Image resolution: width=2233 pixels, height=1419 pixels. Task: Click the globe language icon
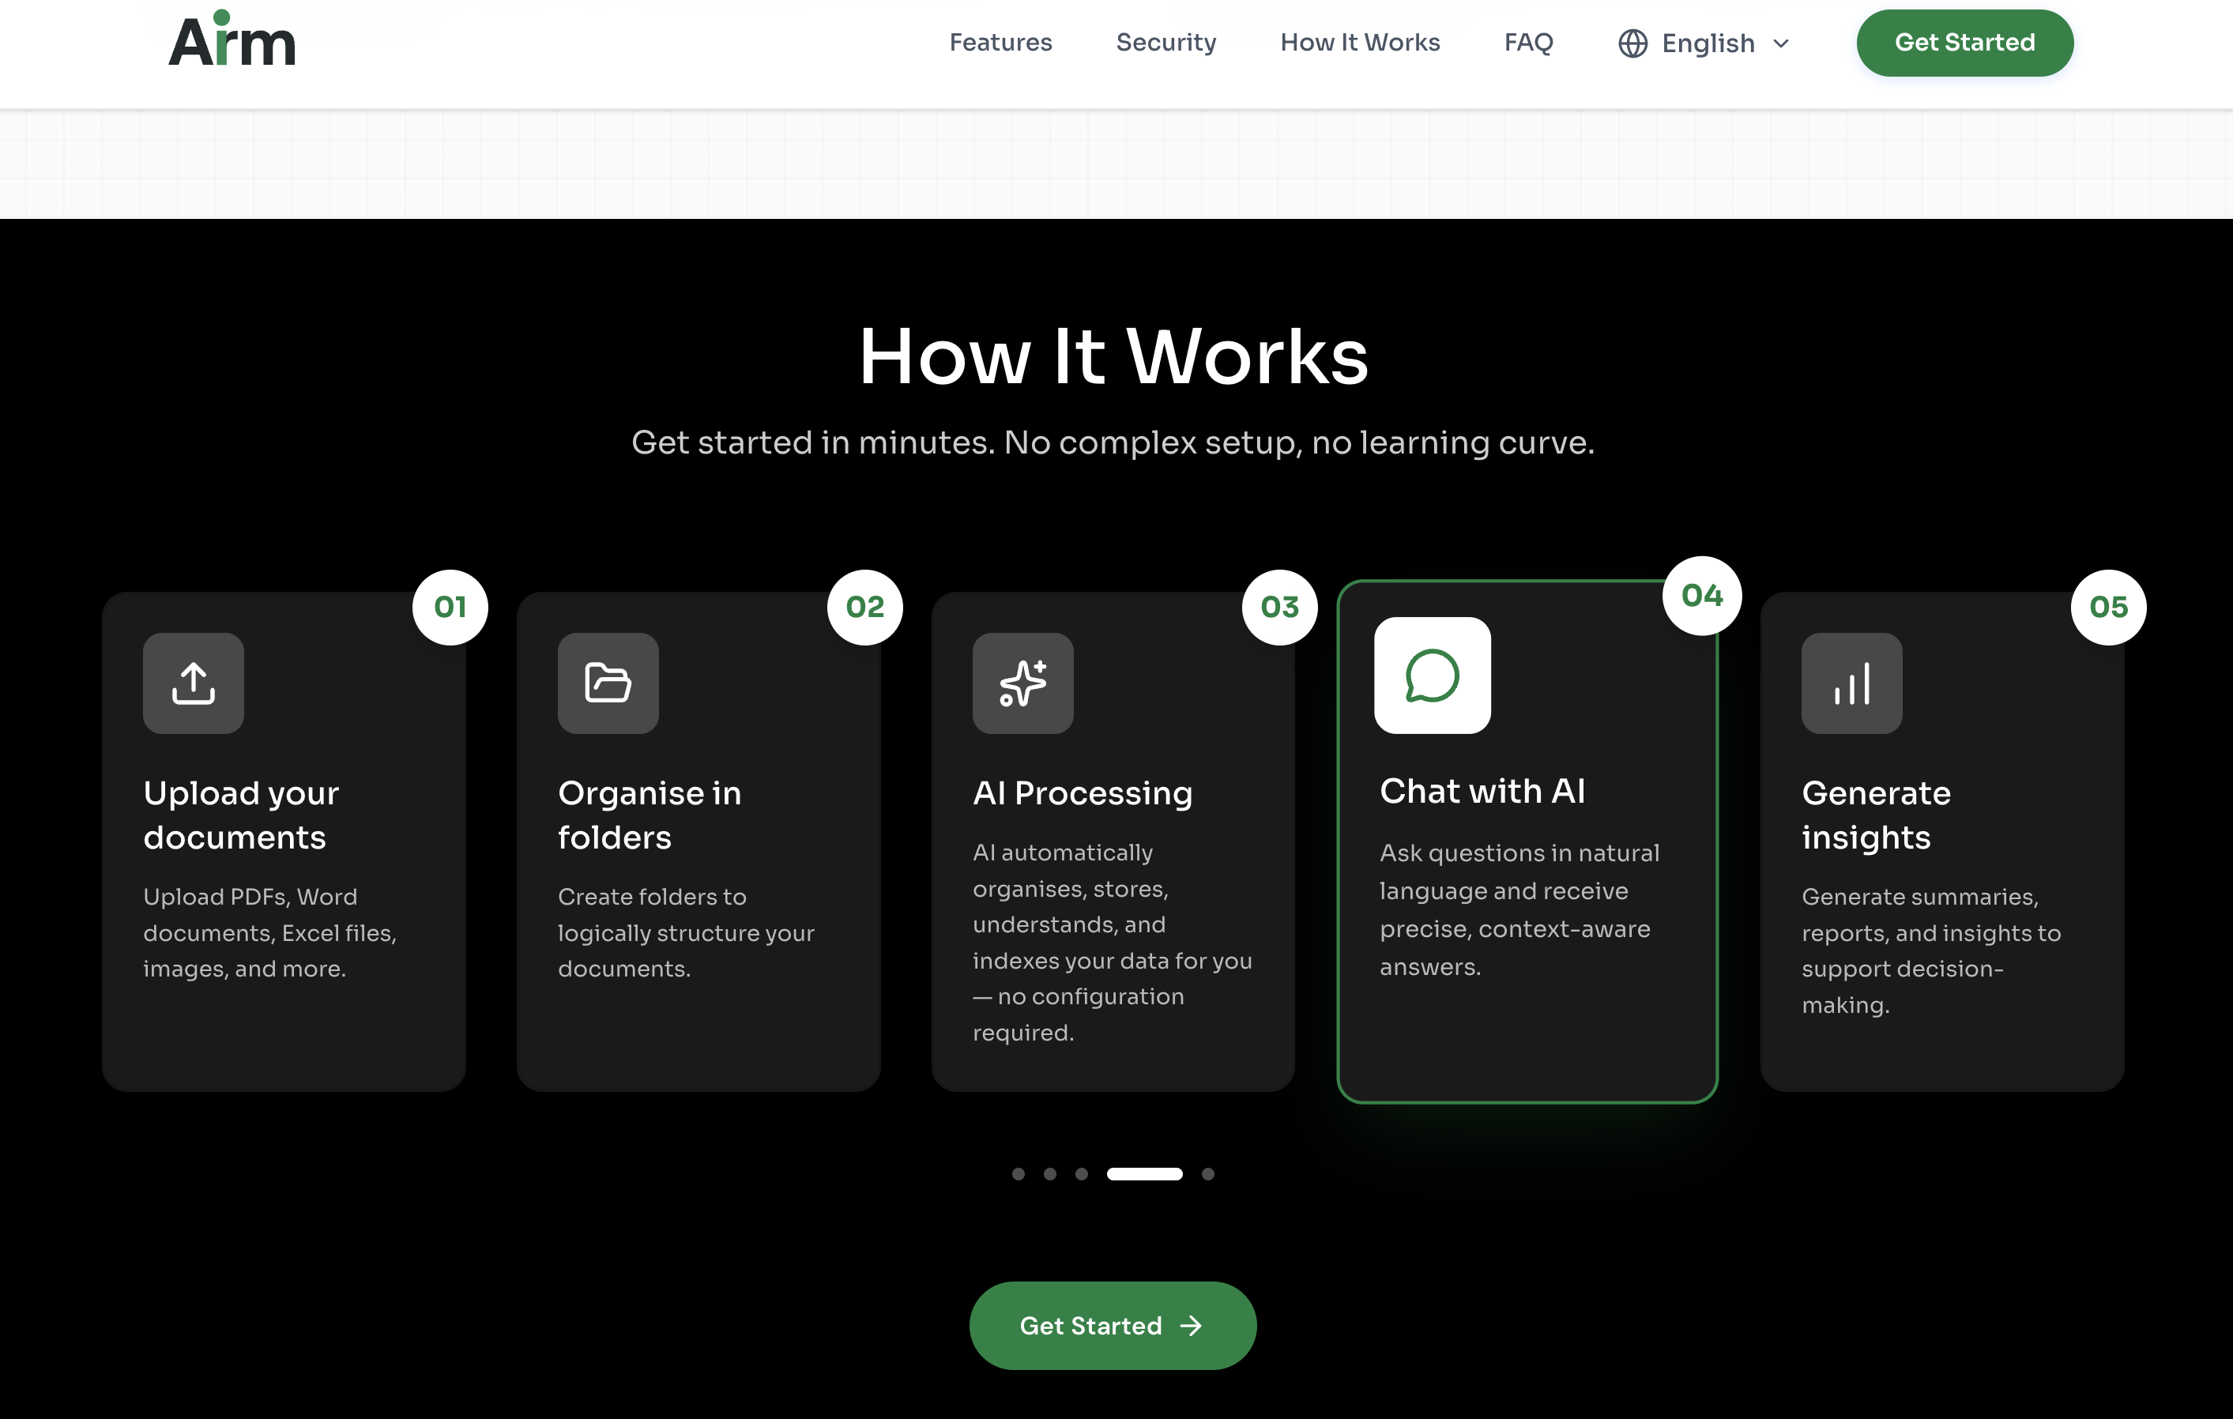tap(1632, 43)
